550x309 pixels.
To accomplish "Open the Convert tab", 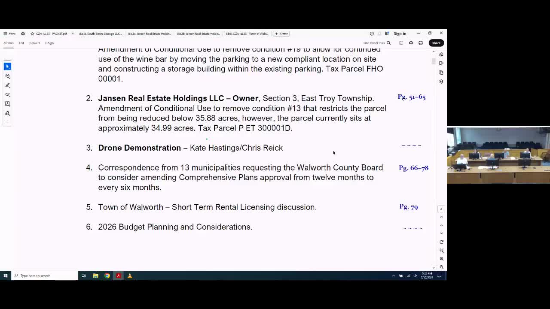I will 34,43.
